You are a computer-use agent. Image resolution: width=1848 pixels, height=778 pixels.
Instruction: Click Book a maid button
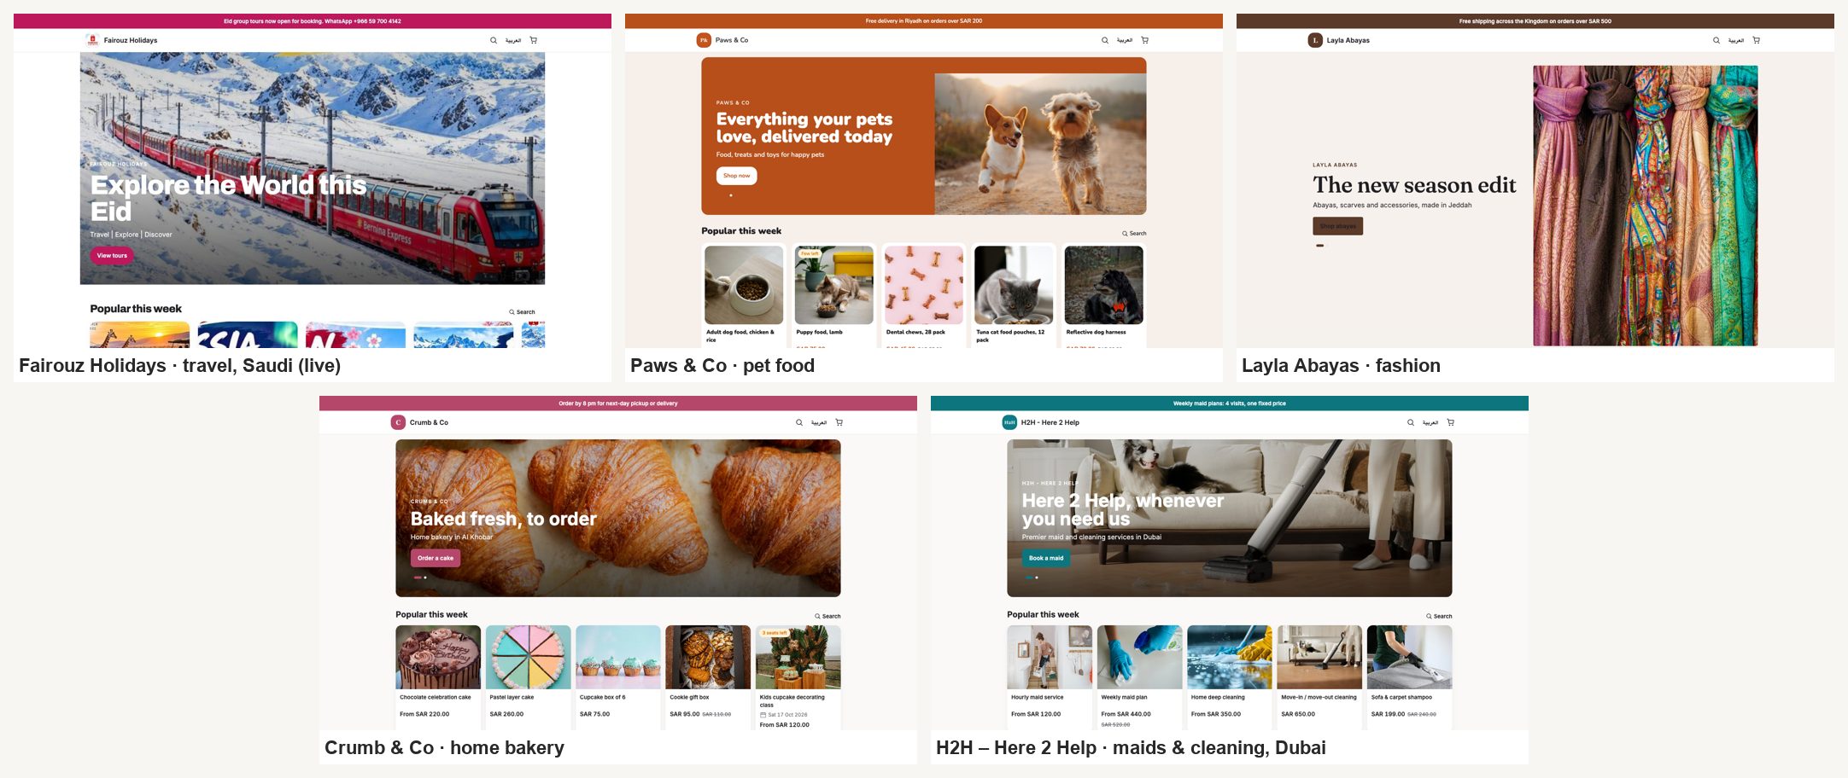click(1046, 558)
